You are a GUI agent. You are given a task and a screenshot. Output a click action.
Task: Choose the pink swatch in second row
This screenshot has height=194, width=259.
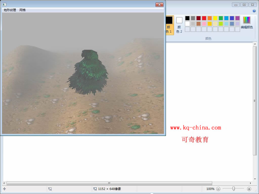click(204, 24)
